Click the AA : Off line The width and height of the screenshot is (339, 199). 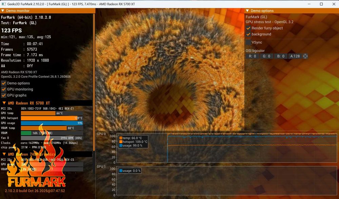pyautogui.click(x=17, y=66)
